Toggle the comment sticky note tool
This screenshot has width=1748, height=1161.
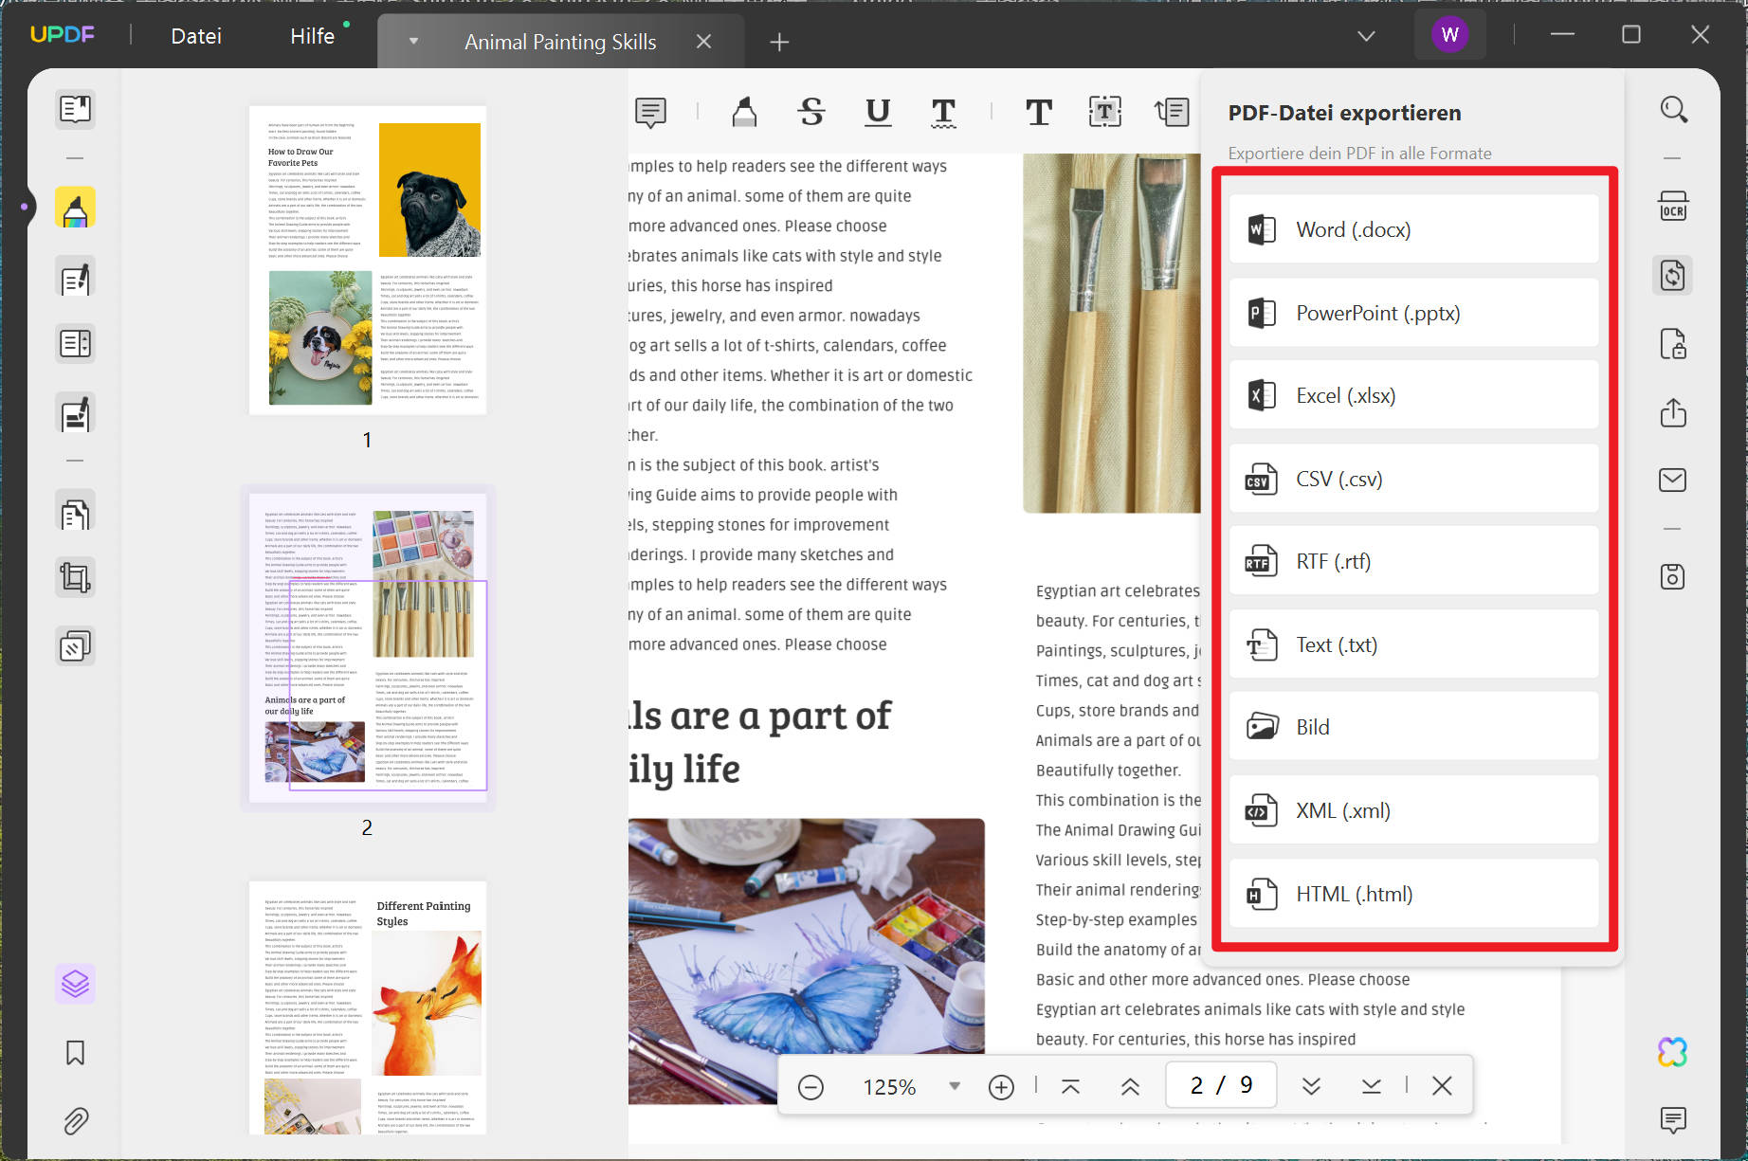(650, 112)
